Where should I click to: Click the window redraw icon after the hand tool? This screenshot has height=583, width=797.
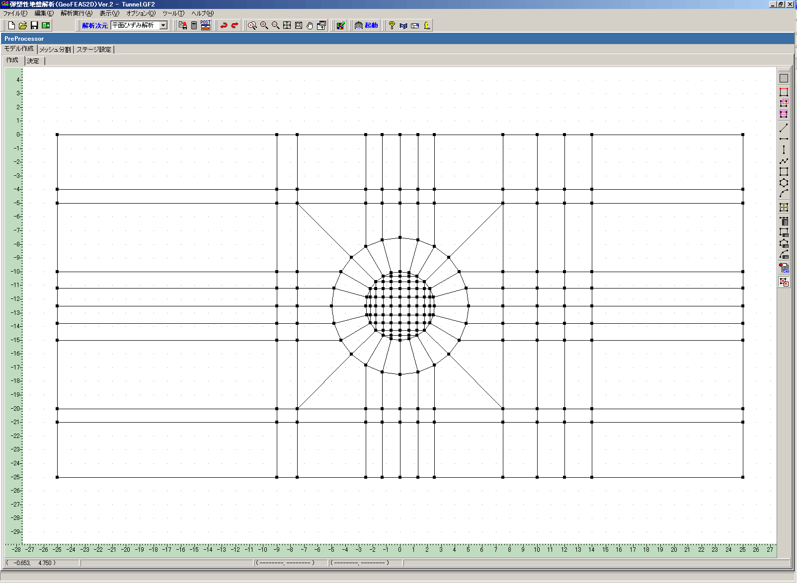[x=321, y=25]
